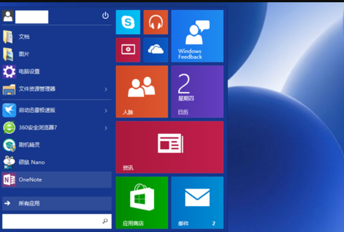This screenshot has width=344, height=232.
Task: Expand the 文件资源管理器 jump list arrow
Action: [105, 89]
